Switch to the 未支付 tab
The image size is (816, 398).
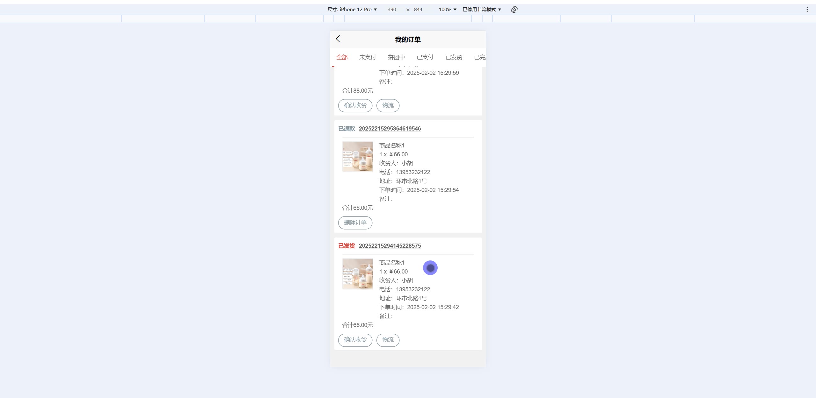point(368,57)
